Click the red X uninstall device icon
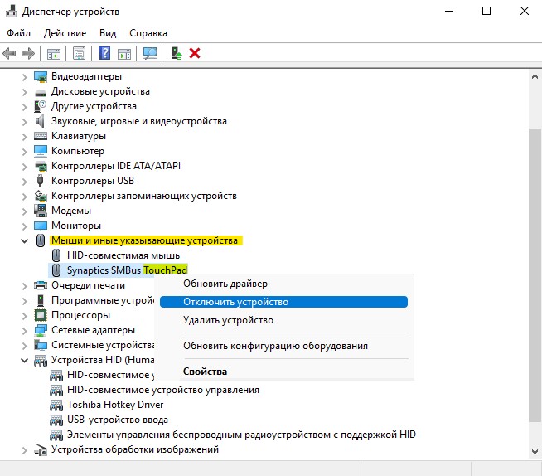542x476 pixels. [x=195, y=53]
